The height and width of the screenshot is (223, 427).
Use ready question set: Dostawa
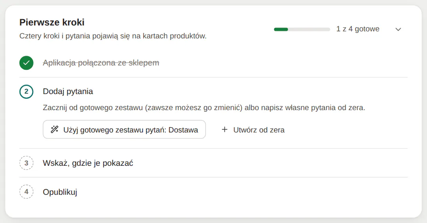[x=124, y=129]
